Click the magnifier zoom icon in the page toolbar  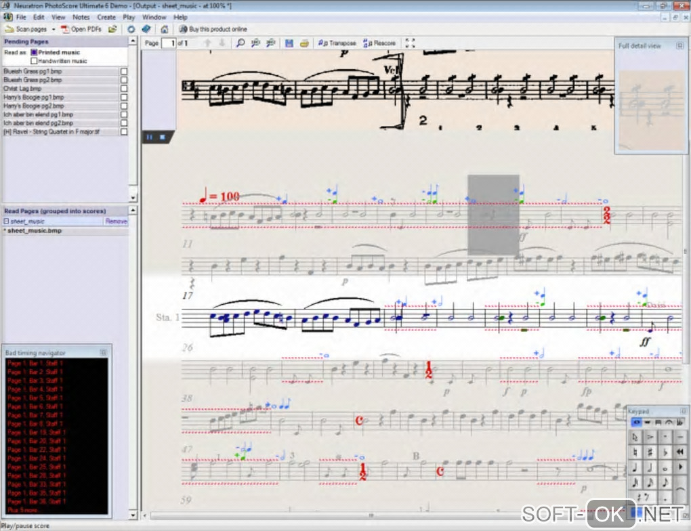(240, 43)
